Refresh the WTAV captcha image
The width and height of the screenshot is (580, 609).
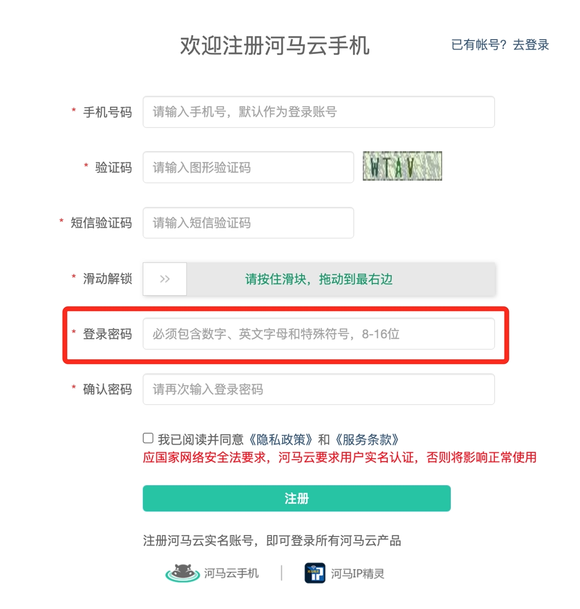point(402,166)
